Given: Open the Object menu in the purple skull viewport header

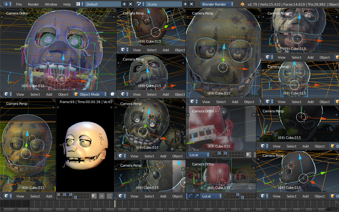Looking at the screenshot, I should click(63, 94).
